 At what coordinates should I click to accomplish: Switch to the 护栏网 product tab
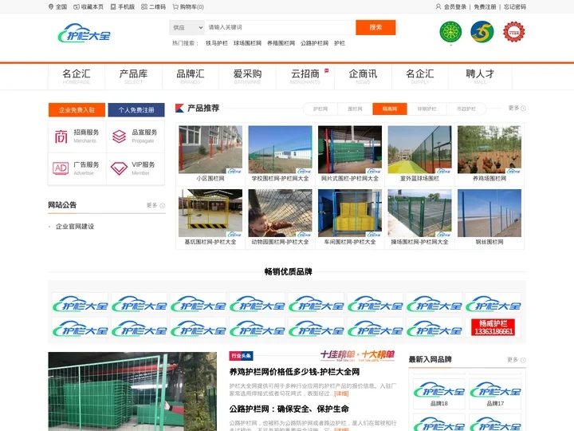point(320,109)
